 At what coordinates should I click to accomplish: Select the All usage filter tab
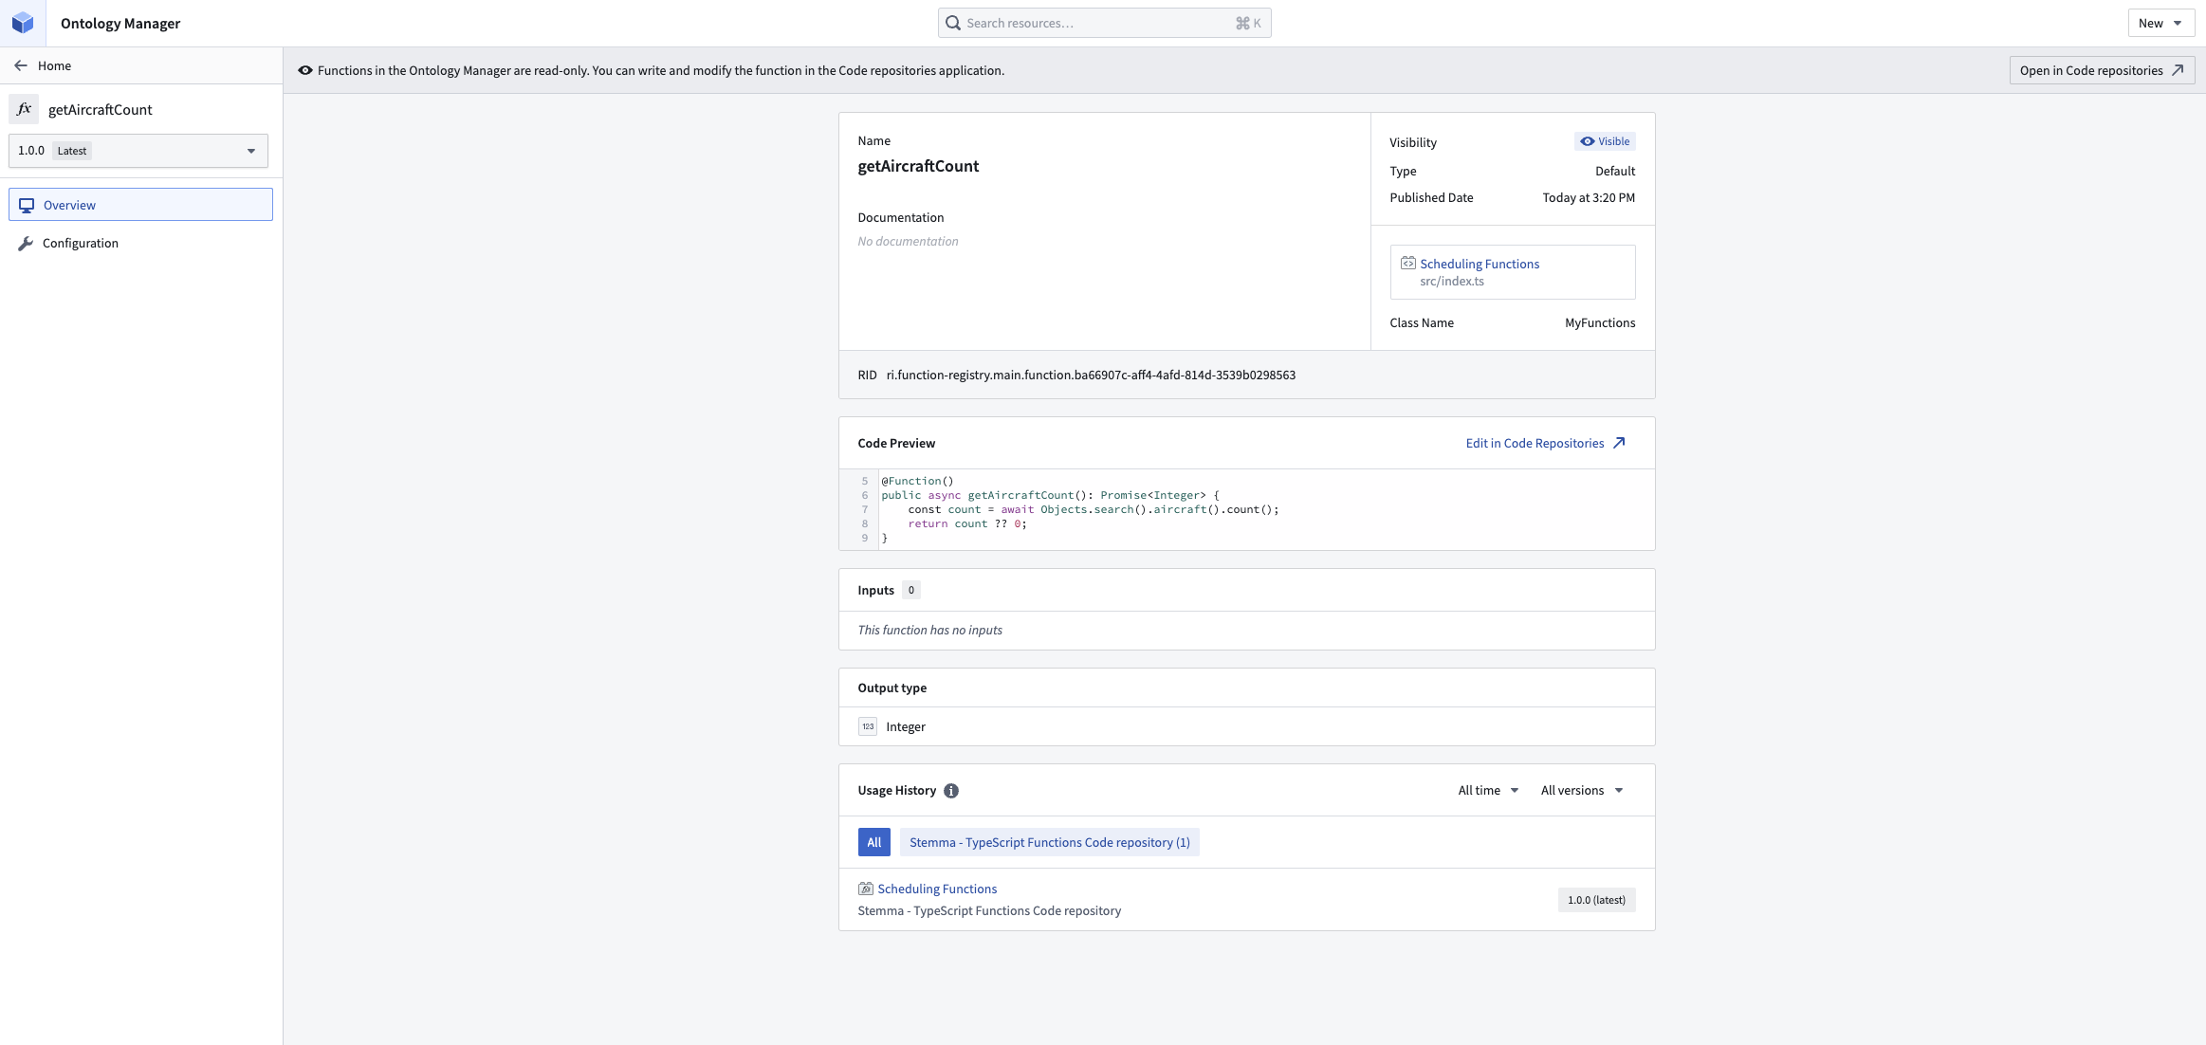874,842
